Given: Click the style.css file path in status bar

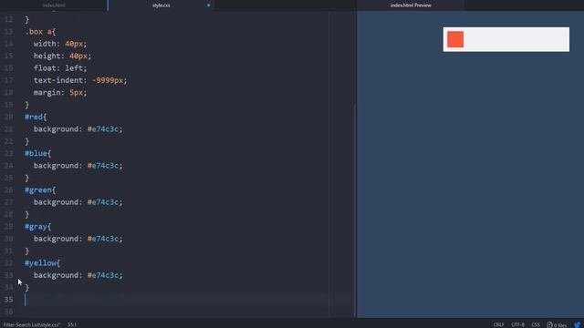Looking at the screenshot, I should (x=32, y=324).
